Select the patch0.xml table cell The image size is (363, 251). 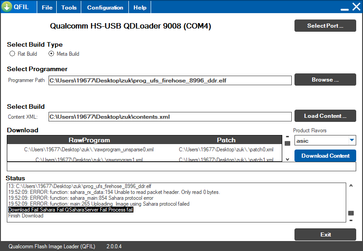point(226,150)
